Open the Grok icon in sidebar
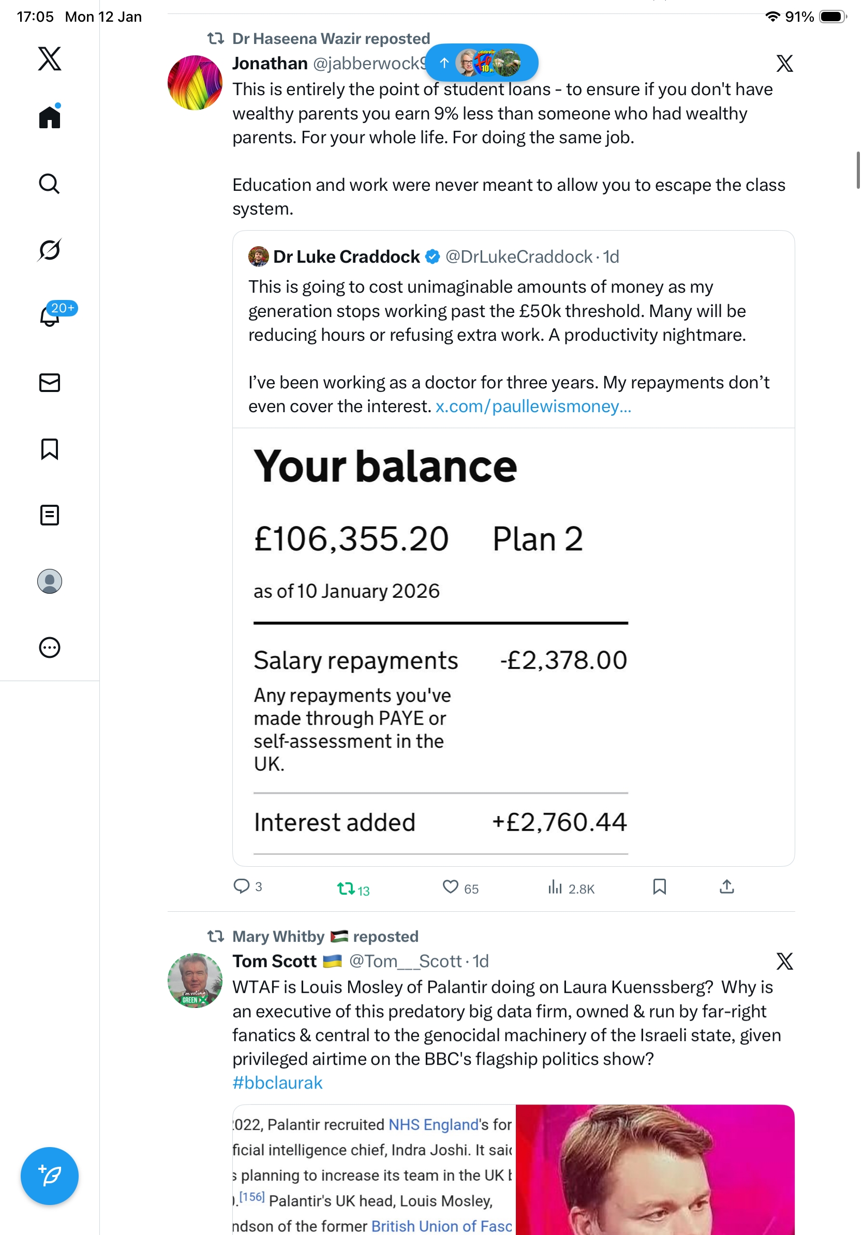The width and height of the screenshot is (863, 1235). click(x=50, y=250)
